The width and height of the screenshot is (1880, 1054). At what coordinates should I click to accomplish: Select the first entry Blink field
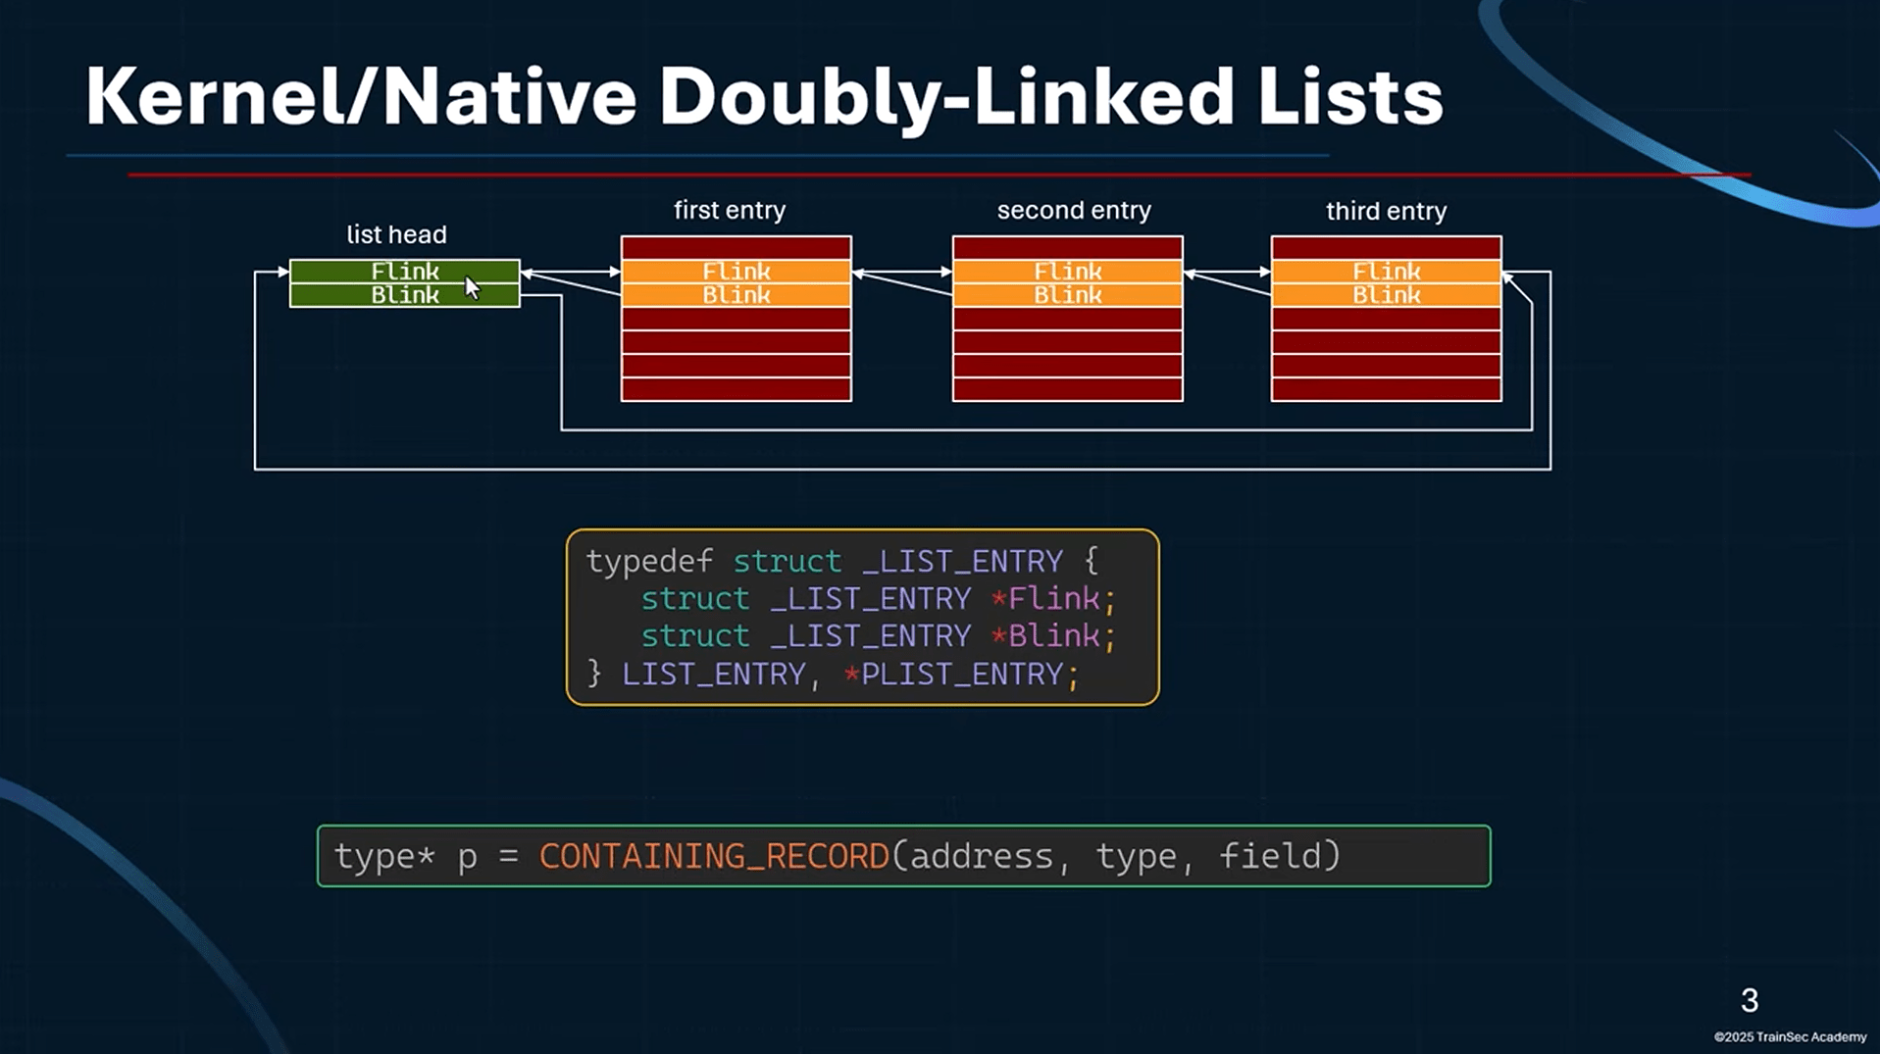pyautogui.click(x=735, y=295)
